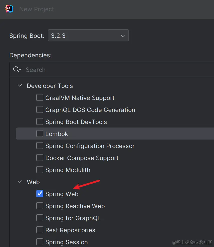This screenshot has height=247, width=214.
Task: Collapse the Developer Tools group
Action: (x=20, y=86)
